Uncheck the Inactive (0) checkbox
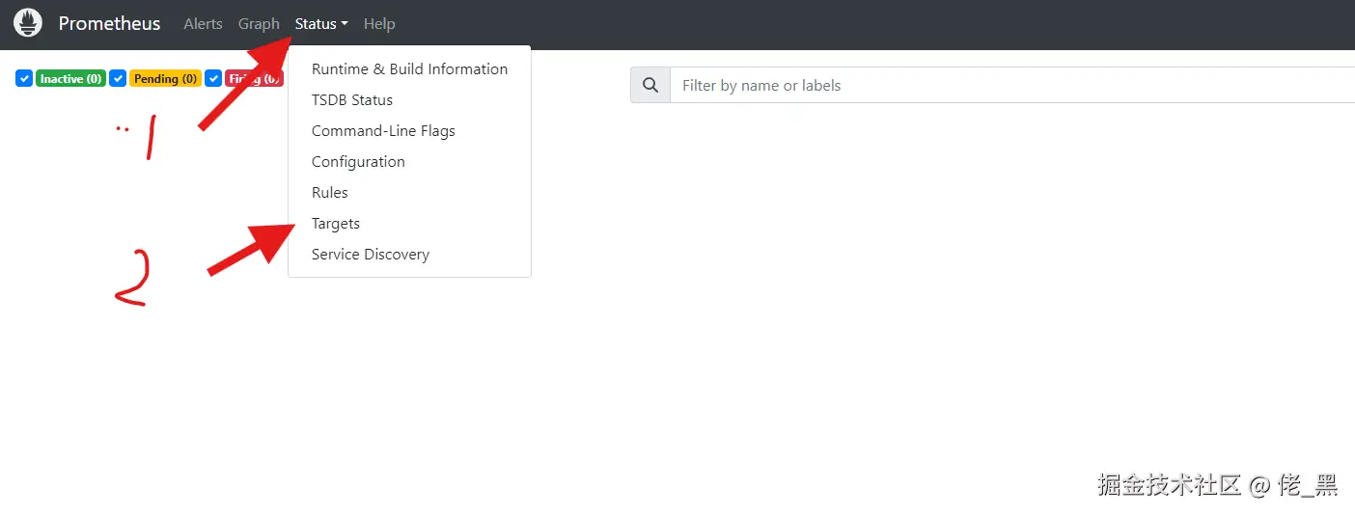 (24, 79)
